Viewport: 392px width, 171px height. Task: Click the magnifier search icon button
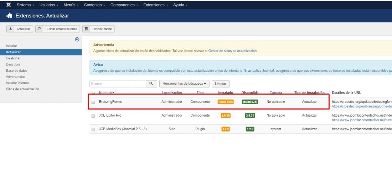[x=151, y=84]
